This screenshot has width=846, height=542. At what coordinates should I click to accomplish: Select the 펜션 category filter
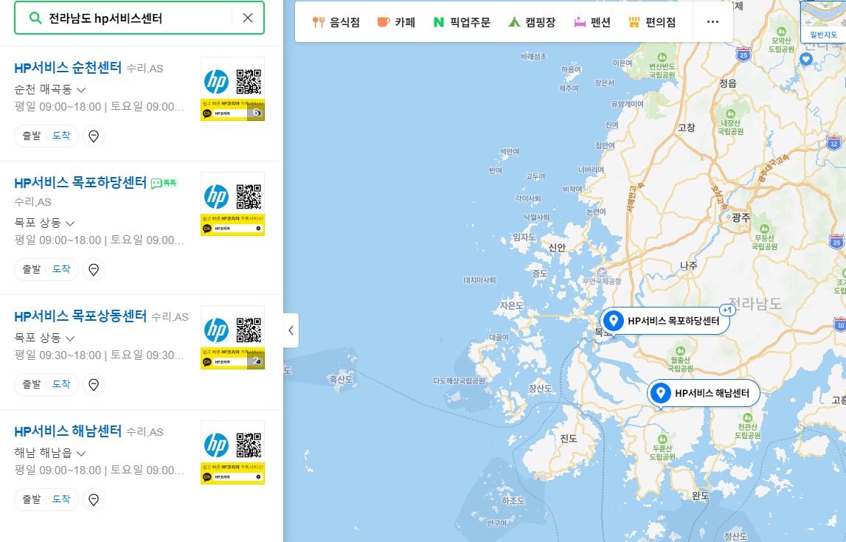point(592,22)
